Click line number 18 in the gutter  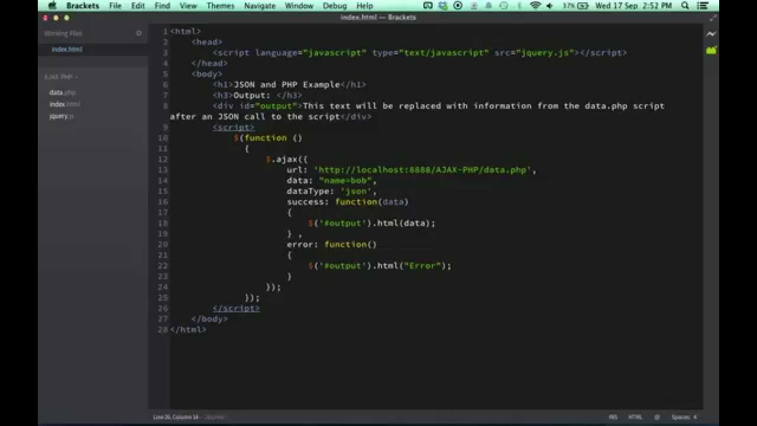coord(163,223)
